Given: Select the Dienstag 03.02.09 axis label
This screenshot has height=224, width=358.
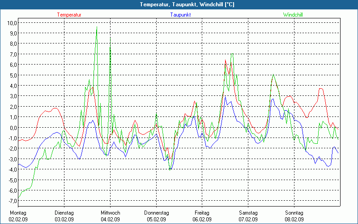Looking at the screenshot, I should [x=64, y=216].
